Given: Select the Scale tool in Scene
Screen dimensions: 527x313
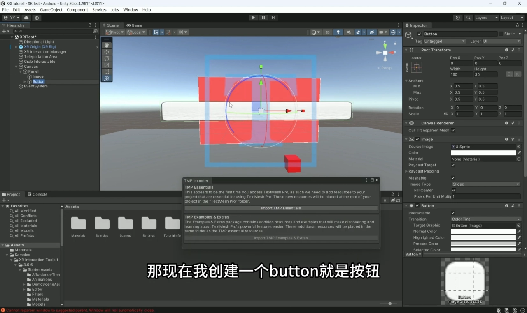Looking at the screenshot, I should [x=107, y=65].
